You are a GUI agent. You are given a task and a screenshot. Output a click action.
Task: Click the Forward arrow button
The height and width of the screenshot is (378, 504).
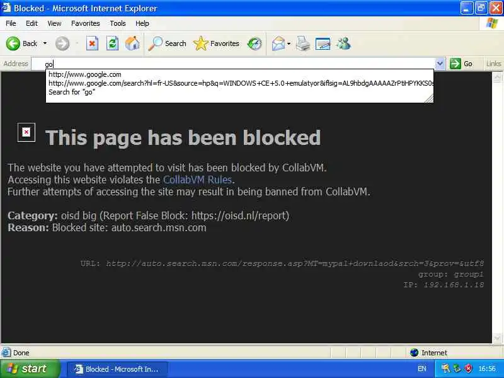click(x=62, y=43)
